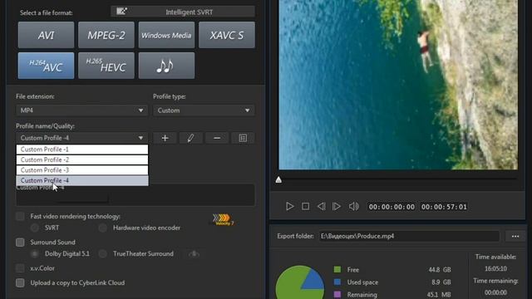Add a new custom profile with plus icon

165,138
